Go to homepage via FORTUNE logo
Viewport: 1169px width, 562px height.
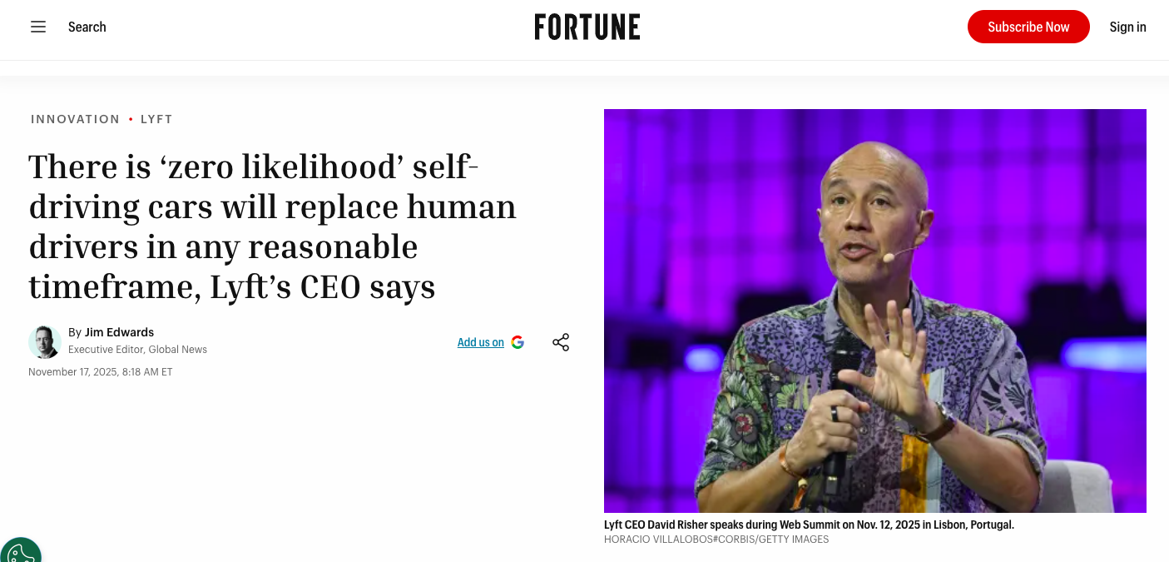coord(587,27)
